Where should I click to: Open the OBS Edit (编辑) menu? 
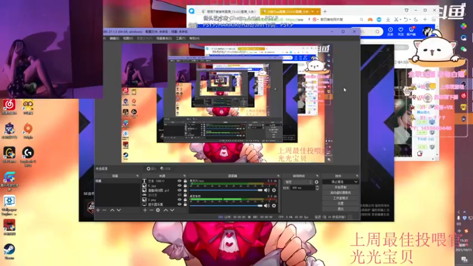(x=114, y=38)
